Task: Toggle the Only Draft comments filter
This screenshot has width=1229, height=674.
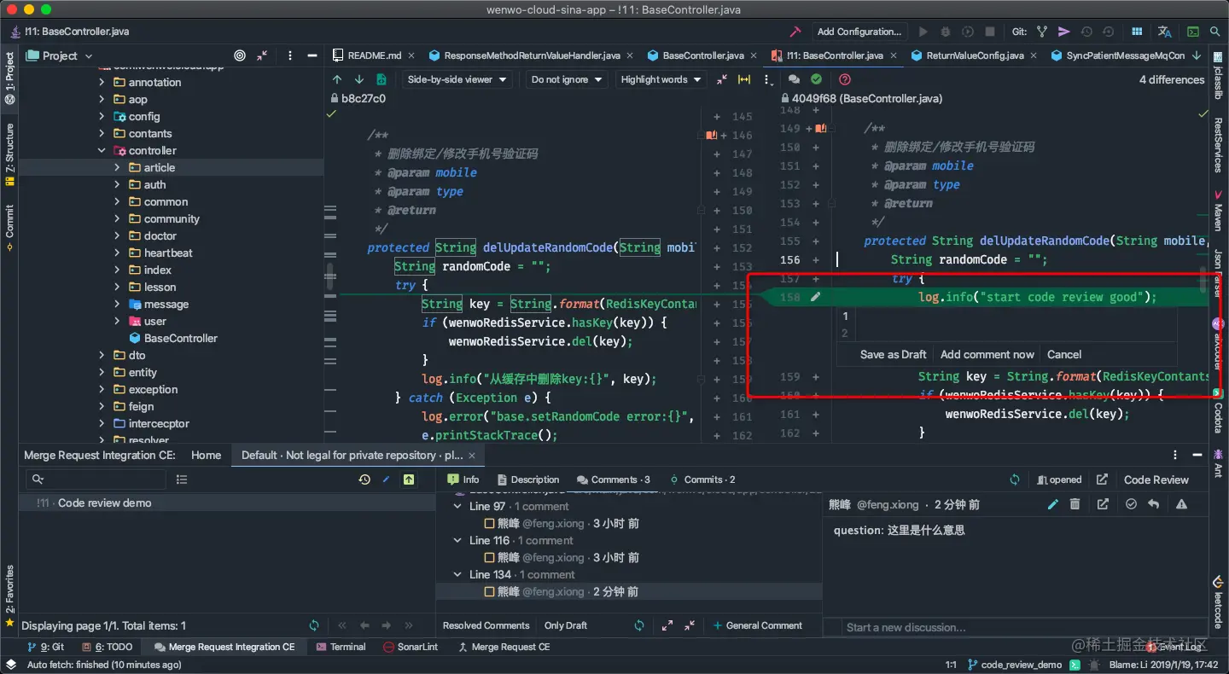Action: [565, 625]
